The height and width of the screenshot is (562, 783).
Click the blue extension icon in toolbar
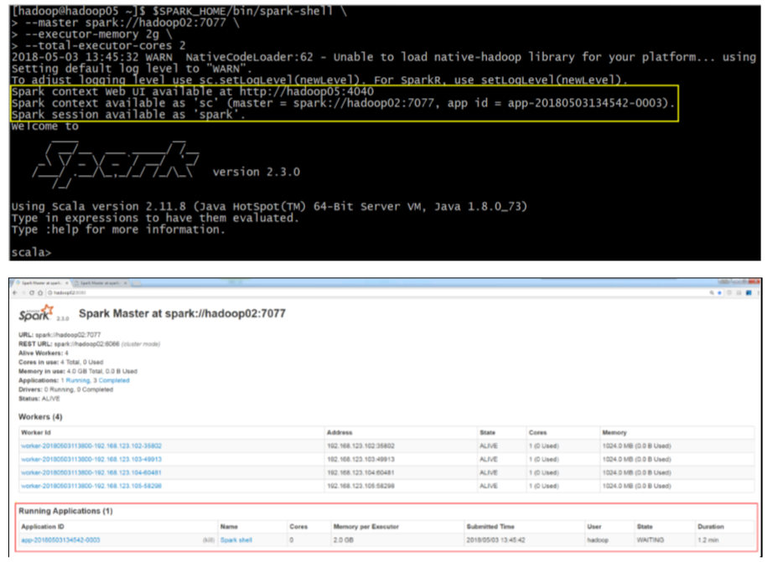pyautogui.click(x=749, y=293)
